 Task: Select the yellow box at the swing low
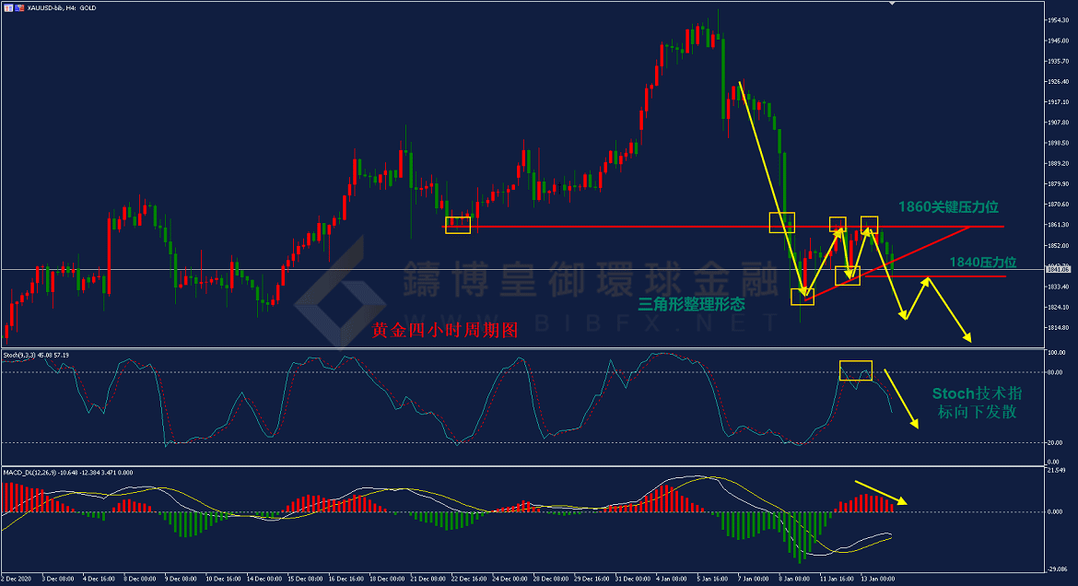coord(803,297)
